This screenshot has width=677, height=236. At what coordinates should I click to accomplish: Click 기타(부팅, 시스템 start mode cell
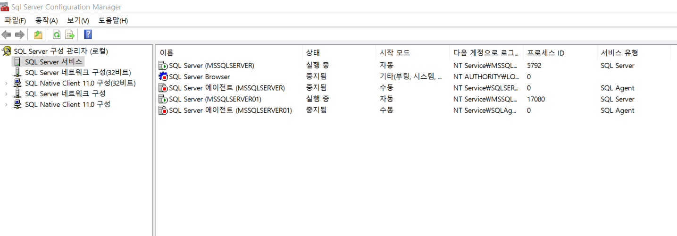[411, 76]
